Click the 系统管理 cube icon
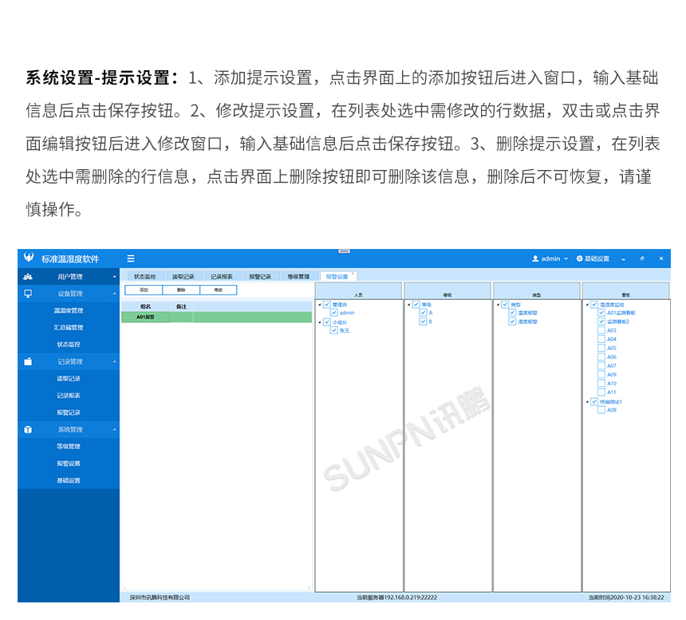Screen dimensions: 686x620 tap(28, 429)
